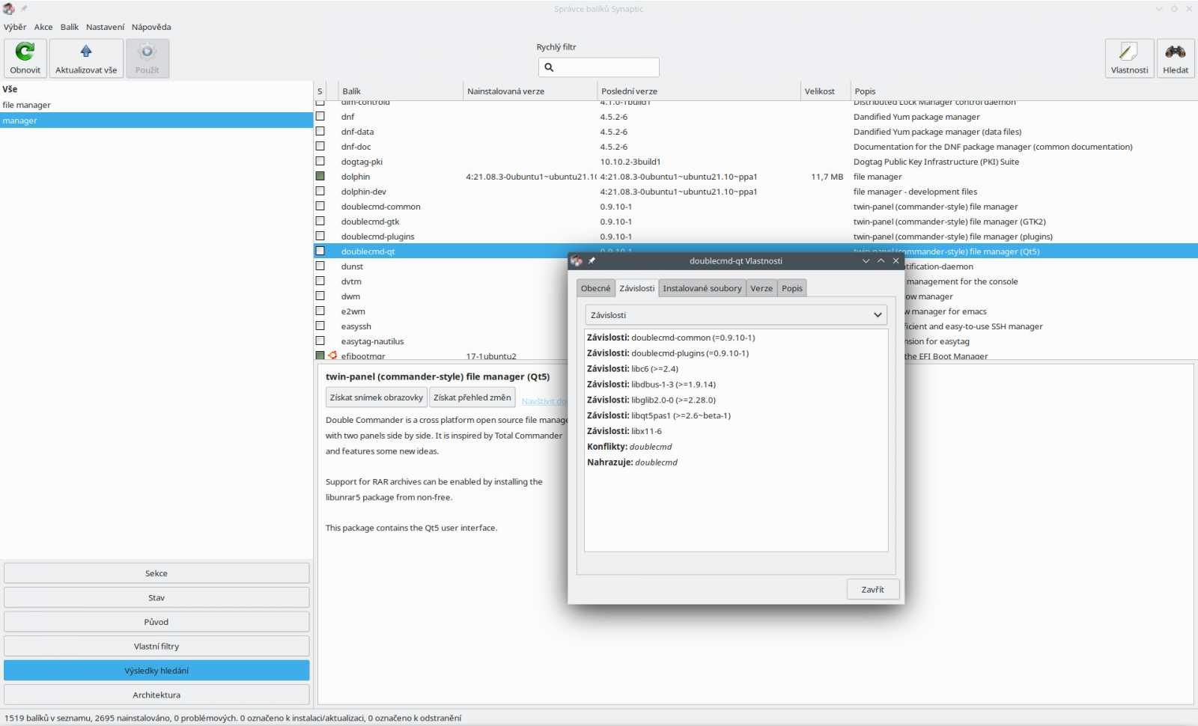The height and width of the screenshot is (726, 1198).
Task: Click the Použít apply gear icon
Action: [148, 51]
